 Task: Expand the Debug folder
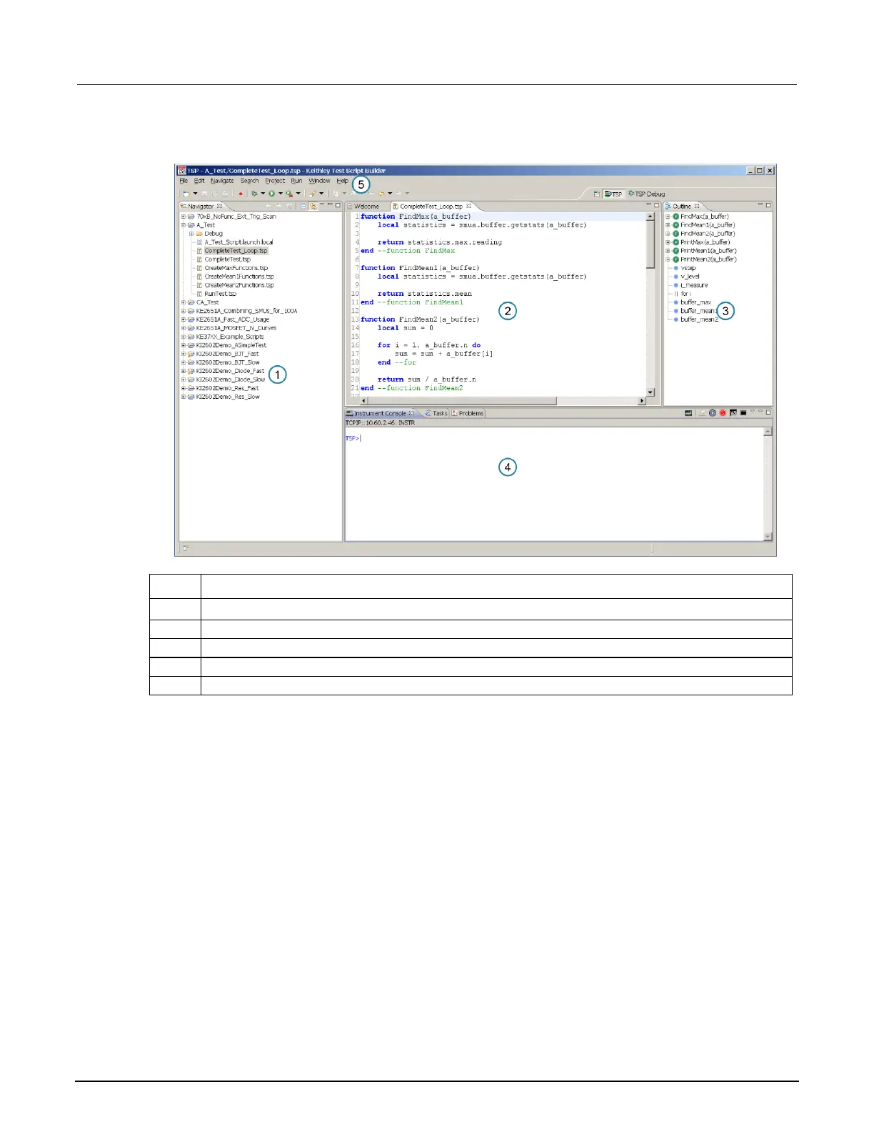click(191, 234)
